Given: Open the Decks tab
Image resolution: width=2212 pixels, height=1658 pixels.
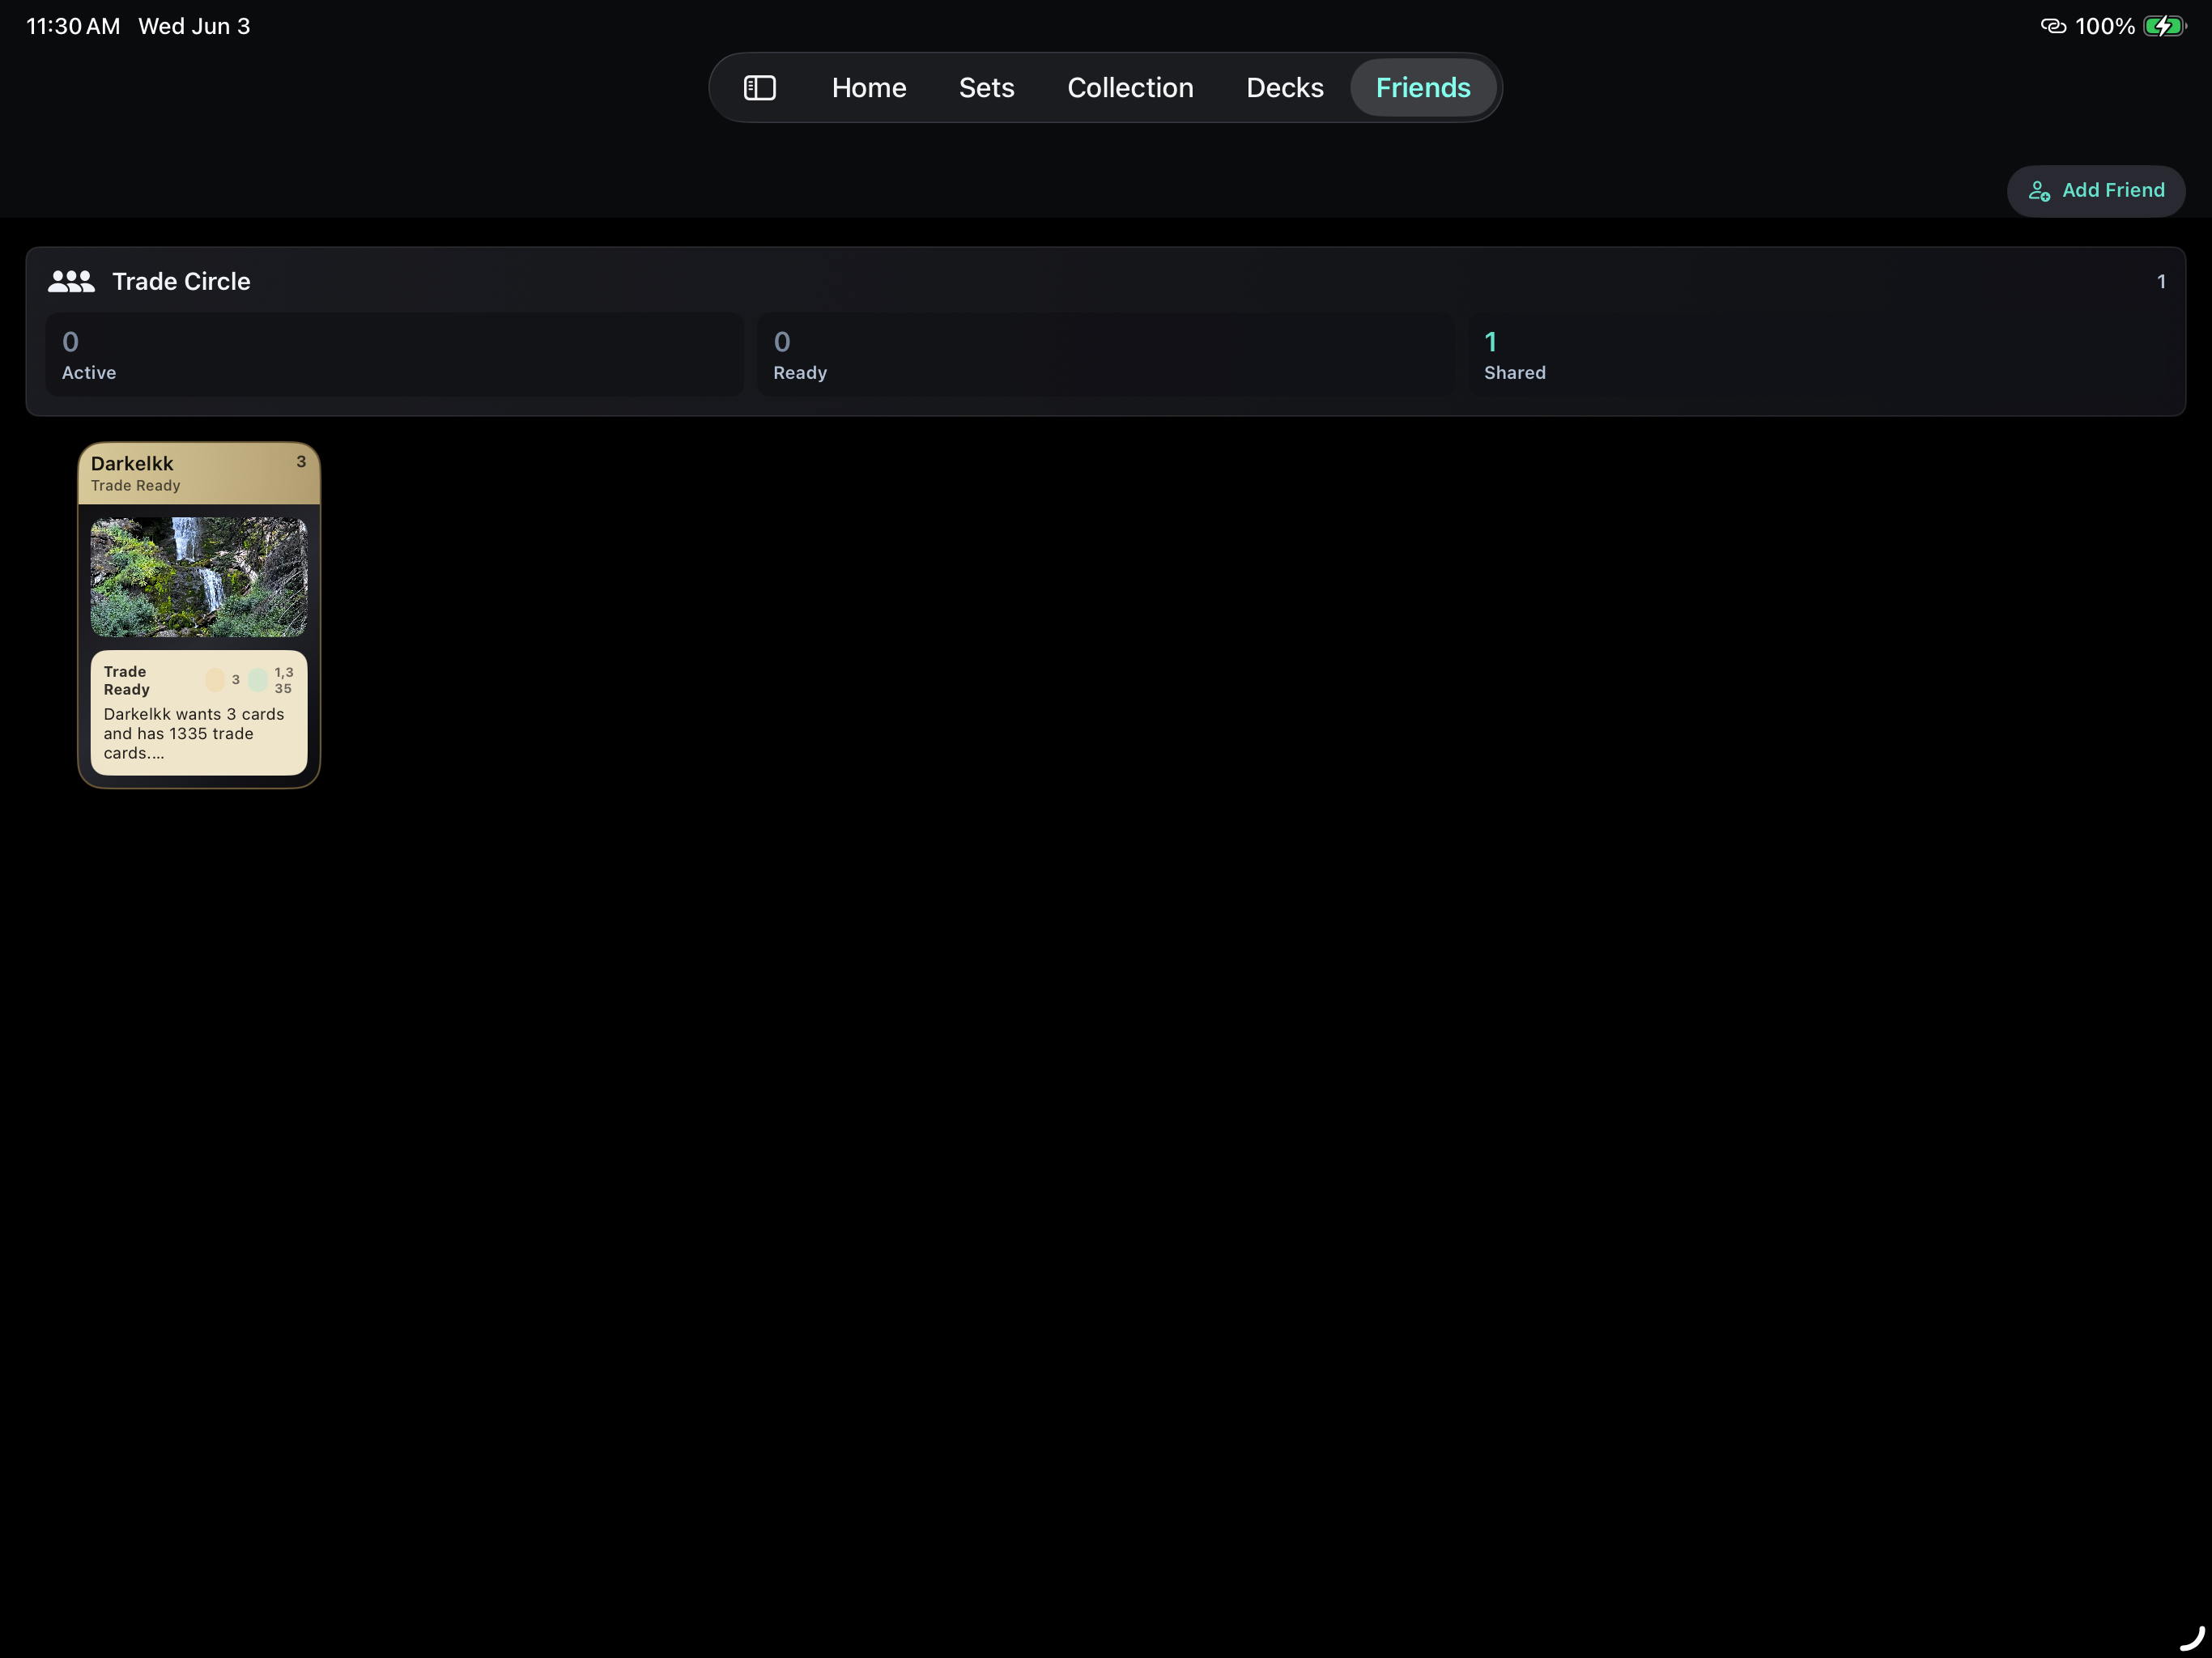Looking at the screenshot, I should (x=1284, y=88).
